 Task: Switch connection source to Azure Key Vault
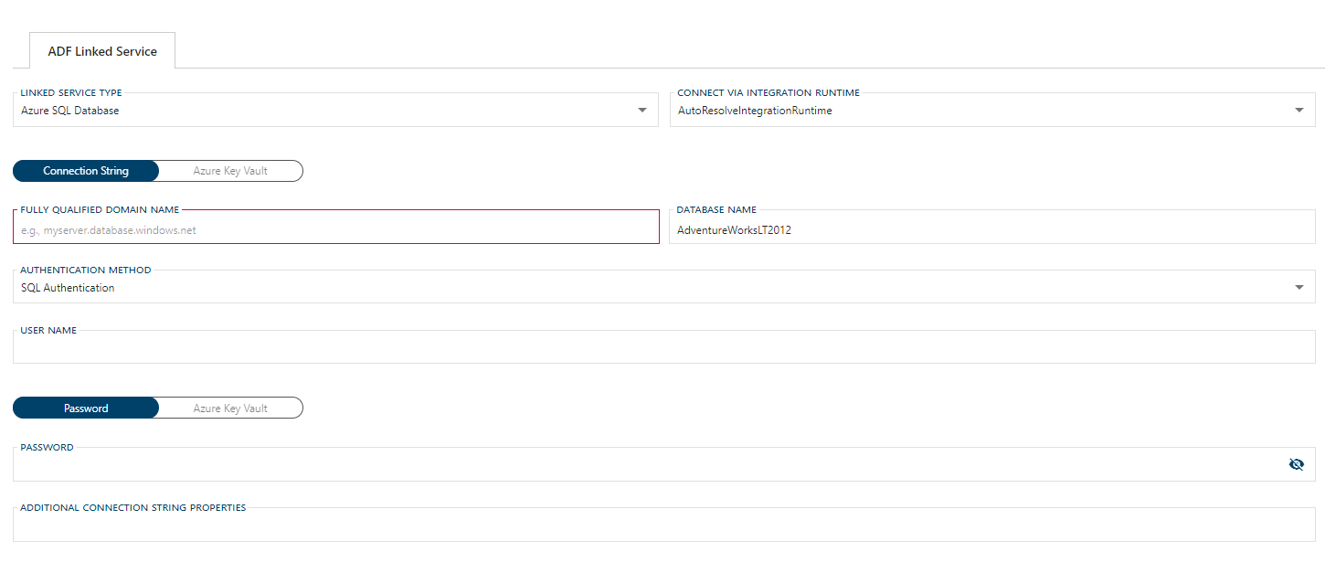click(x=230, y=170)
